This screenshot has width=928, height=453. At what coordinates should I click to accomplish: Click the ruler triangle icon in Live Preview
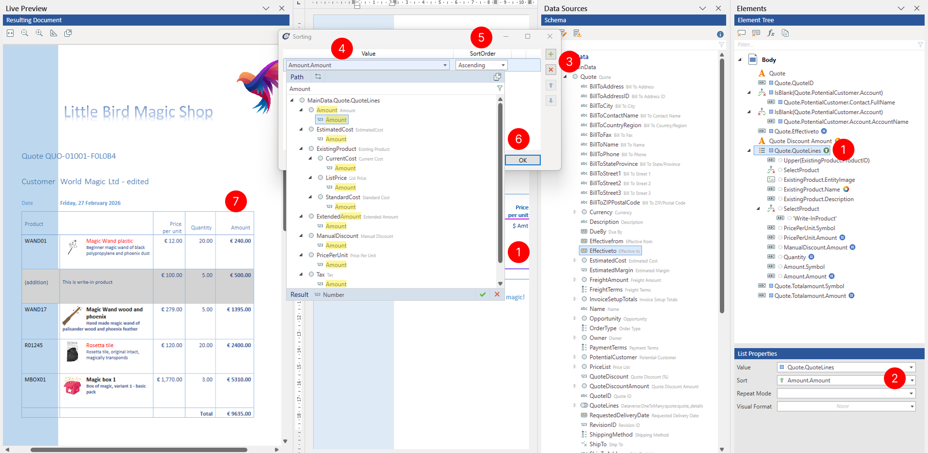(54, 33)
